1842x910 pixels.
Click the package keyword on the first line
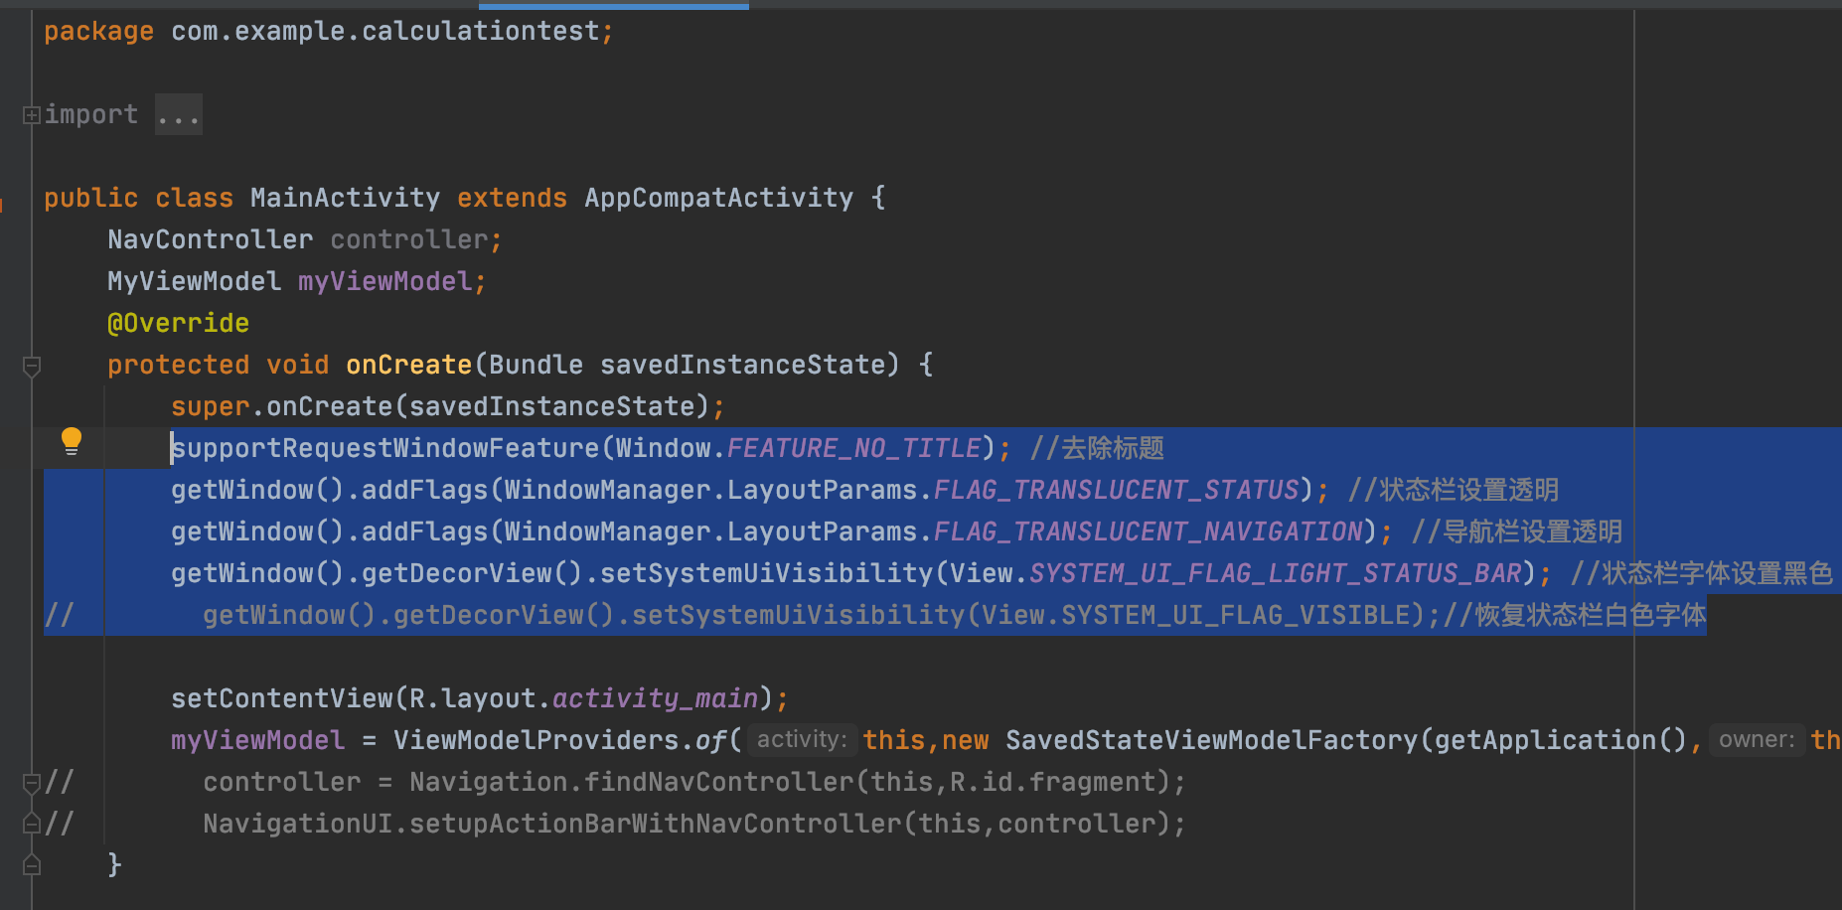coord(98,31)
